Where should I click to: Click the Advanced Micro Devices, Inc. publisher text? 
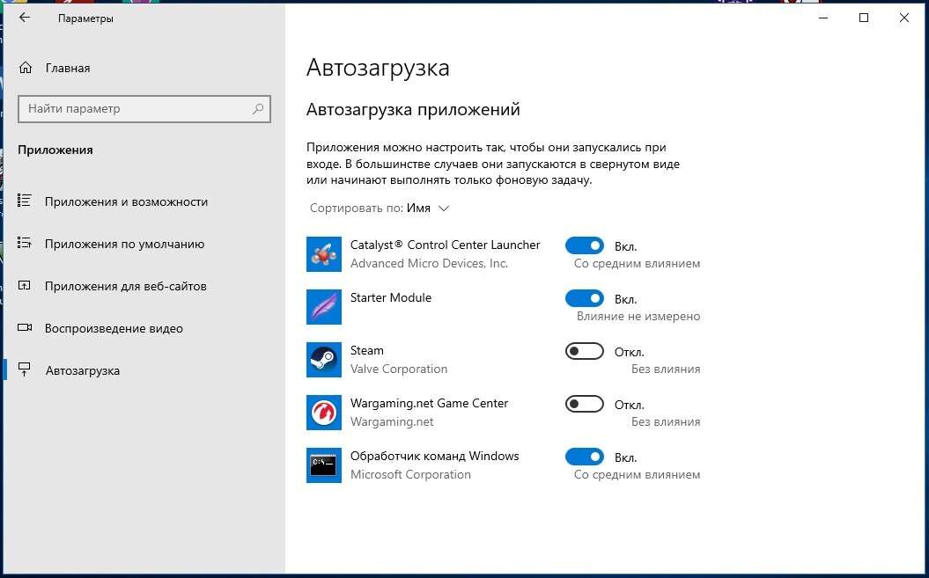tap(429, 264)
